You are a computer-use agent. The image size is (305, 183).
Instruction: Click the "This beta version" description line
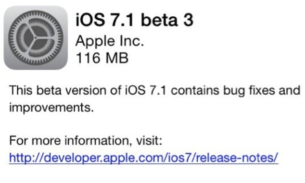155,90
